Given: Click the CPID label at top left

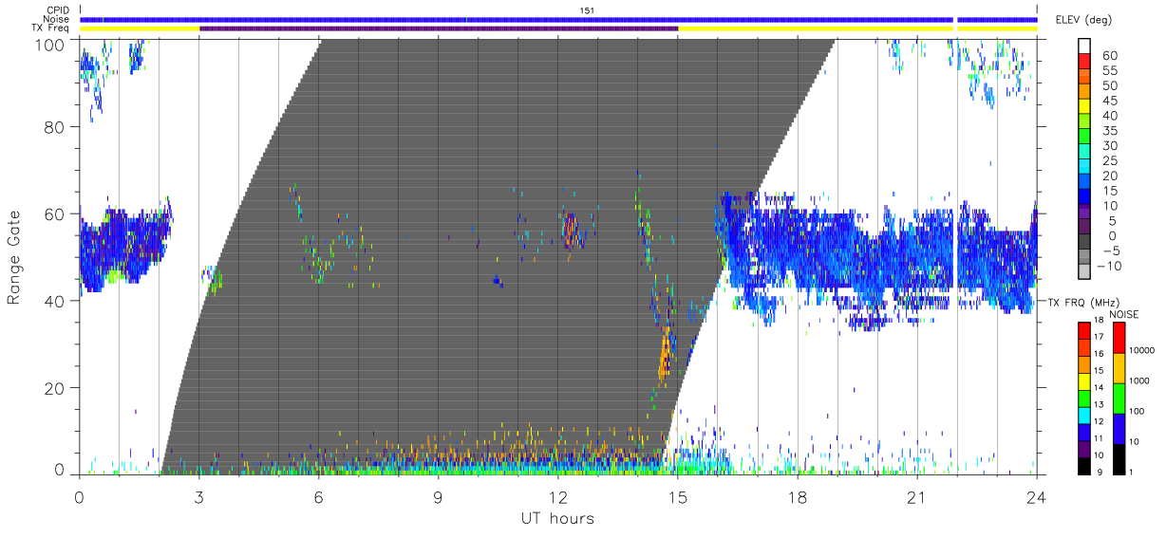Looking at the screenshot, I should pyautogui.click(x=56, y=10).
